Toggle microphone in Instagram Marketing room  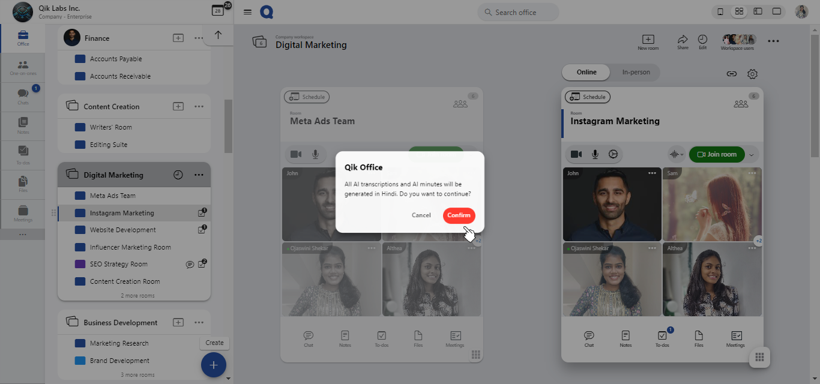point(595,154)
